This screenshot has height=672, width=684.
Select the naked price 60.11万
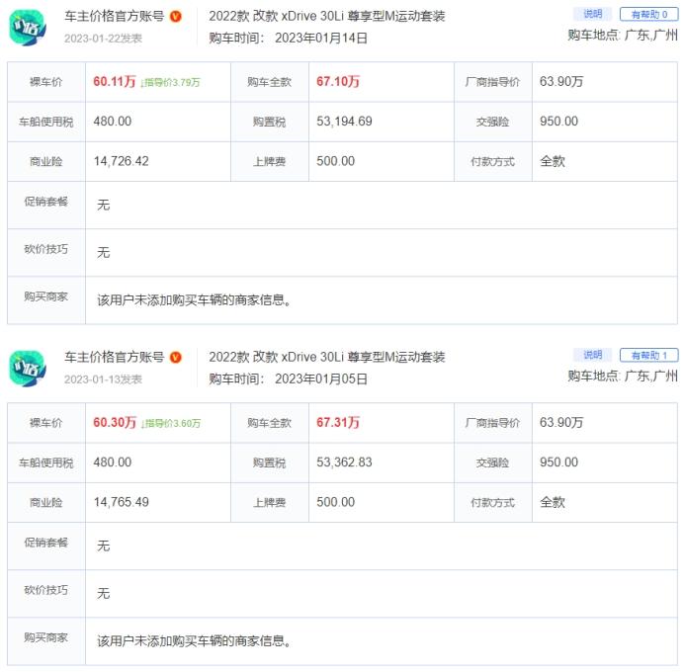point(115,82)
